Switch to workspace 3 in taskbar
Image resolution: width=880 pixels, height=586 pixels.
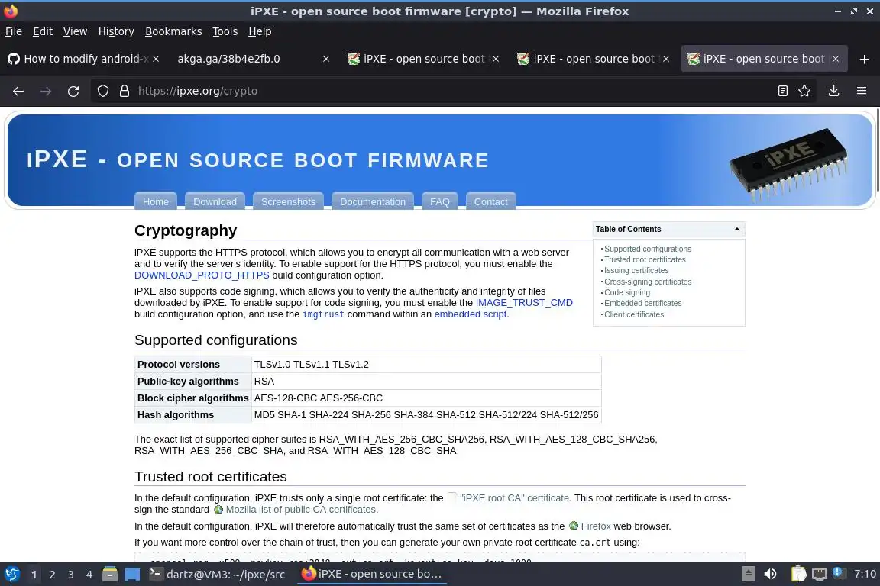[x=71, y=575]
